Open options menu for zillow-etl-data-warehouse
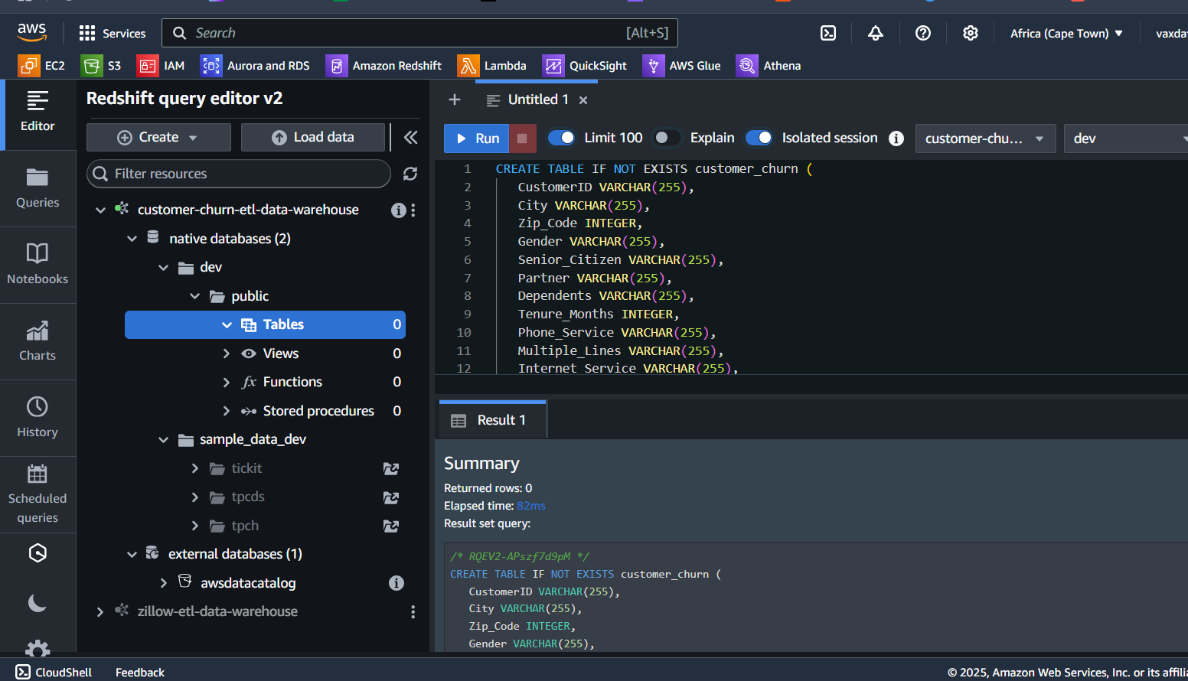The width and height of the screenshot is (1188, 681). point(413,612)
